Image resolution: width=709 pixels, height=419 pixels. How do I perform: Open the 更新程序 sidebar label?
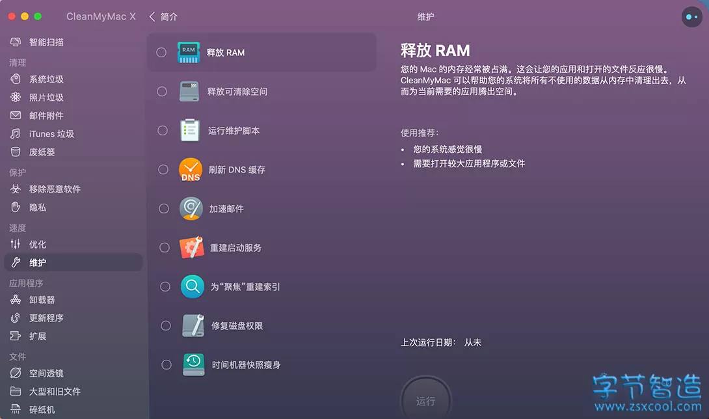(46, 318)
